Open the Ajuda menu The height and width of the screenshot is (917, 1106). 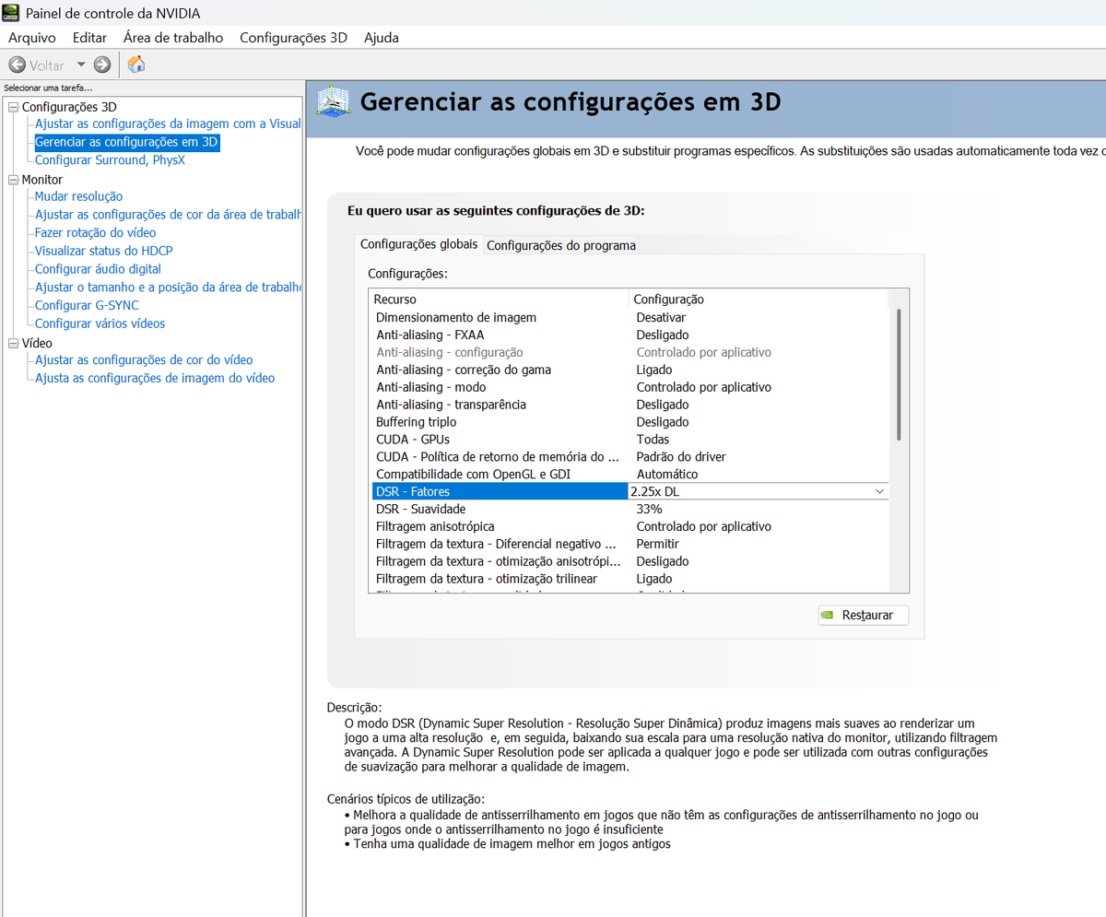coord(382,38)
